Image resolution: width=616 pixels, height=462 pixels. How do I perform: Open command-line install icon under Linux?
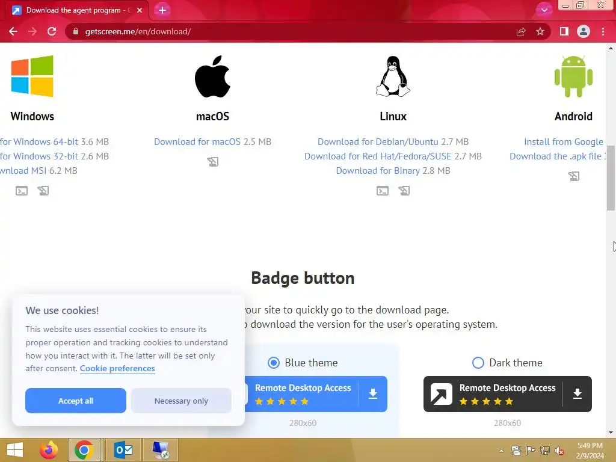point(382,191)
